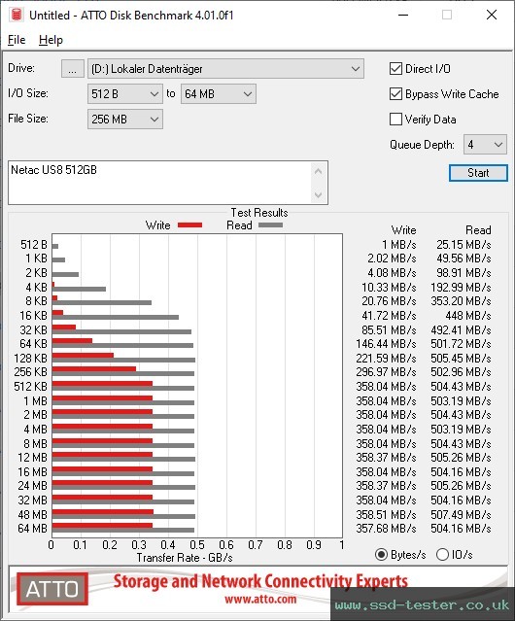The width and height of the screenshot is (515, 621).
Task: Open the 512 B minimum I/O size dropdown
Action: click(x=125, y=94)
